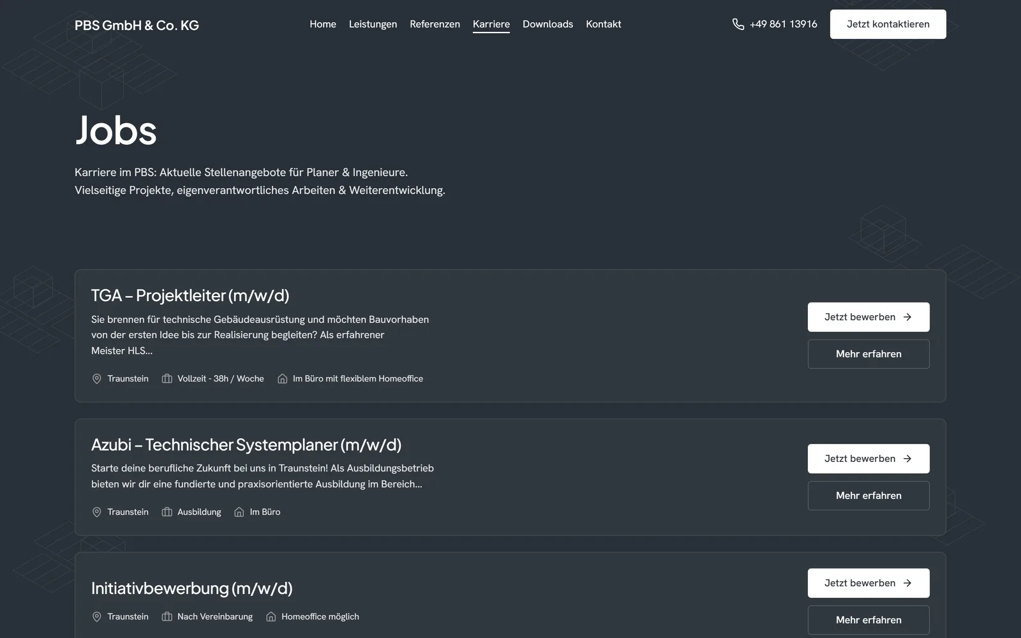This screenshot has width=1021, height=638.
Task: Click the Ausbildung label in Azubi card
Action: click(x=199, y=512)
